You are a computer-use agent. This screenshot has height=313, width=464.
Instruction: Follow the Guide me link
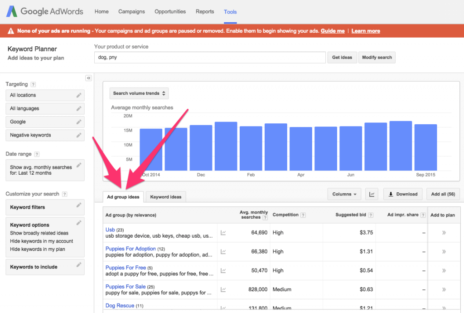pos(333,31)
